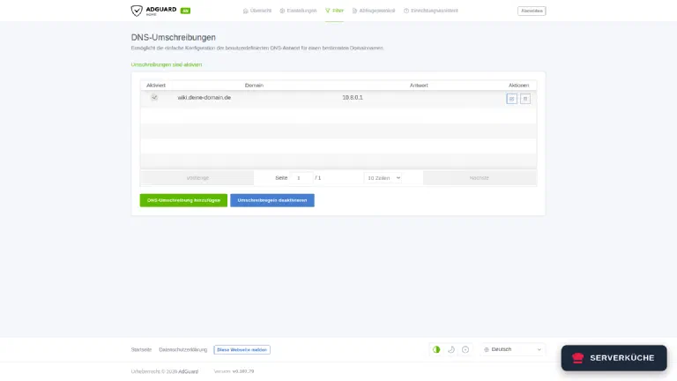Sort by the Antwort column header
The width and height of the screenshot is (677, 381).
pyautogui.click(x=419, y=86)
